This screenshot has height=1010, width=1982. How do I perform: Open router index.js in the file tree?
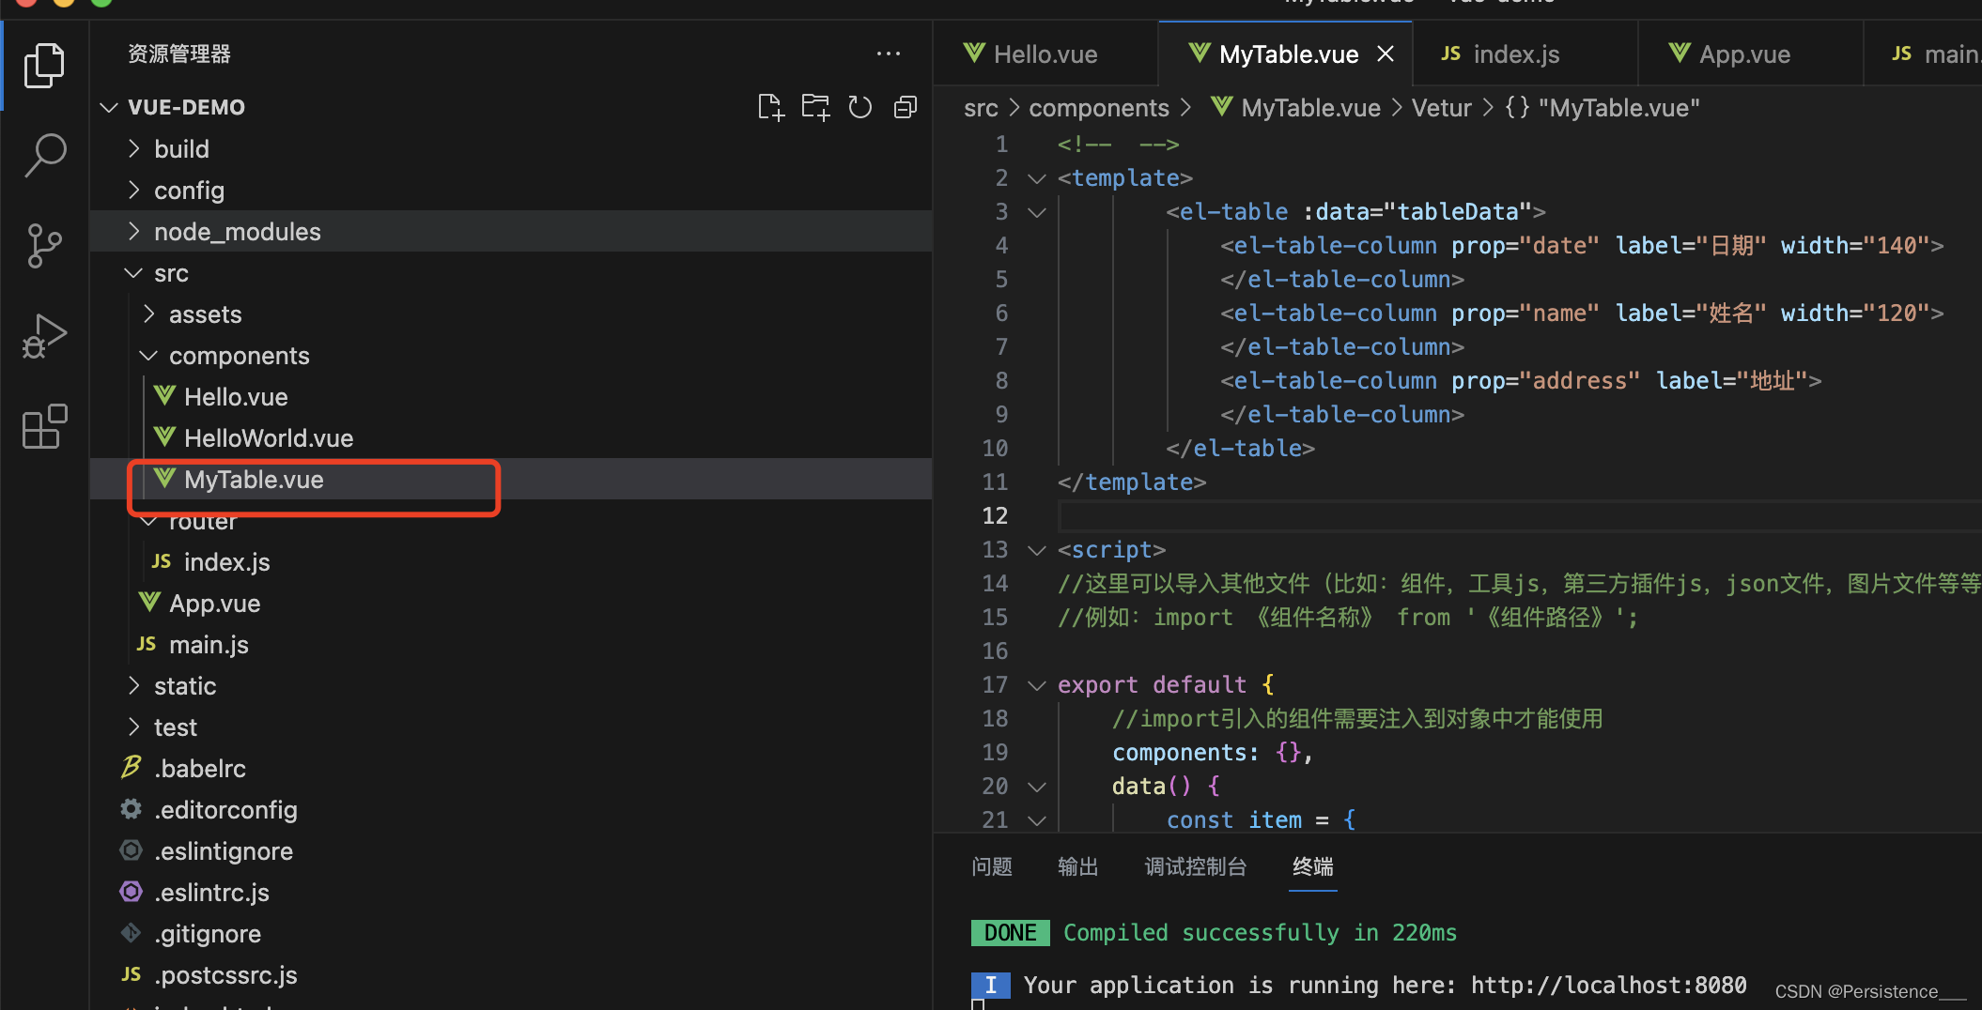(511, 561)
